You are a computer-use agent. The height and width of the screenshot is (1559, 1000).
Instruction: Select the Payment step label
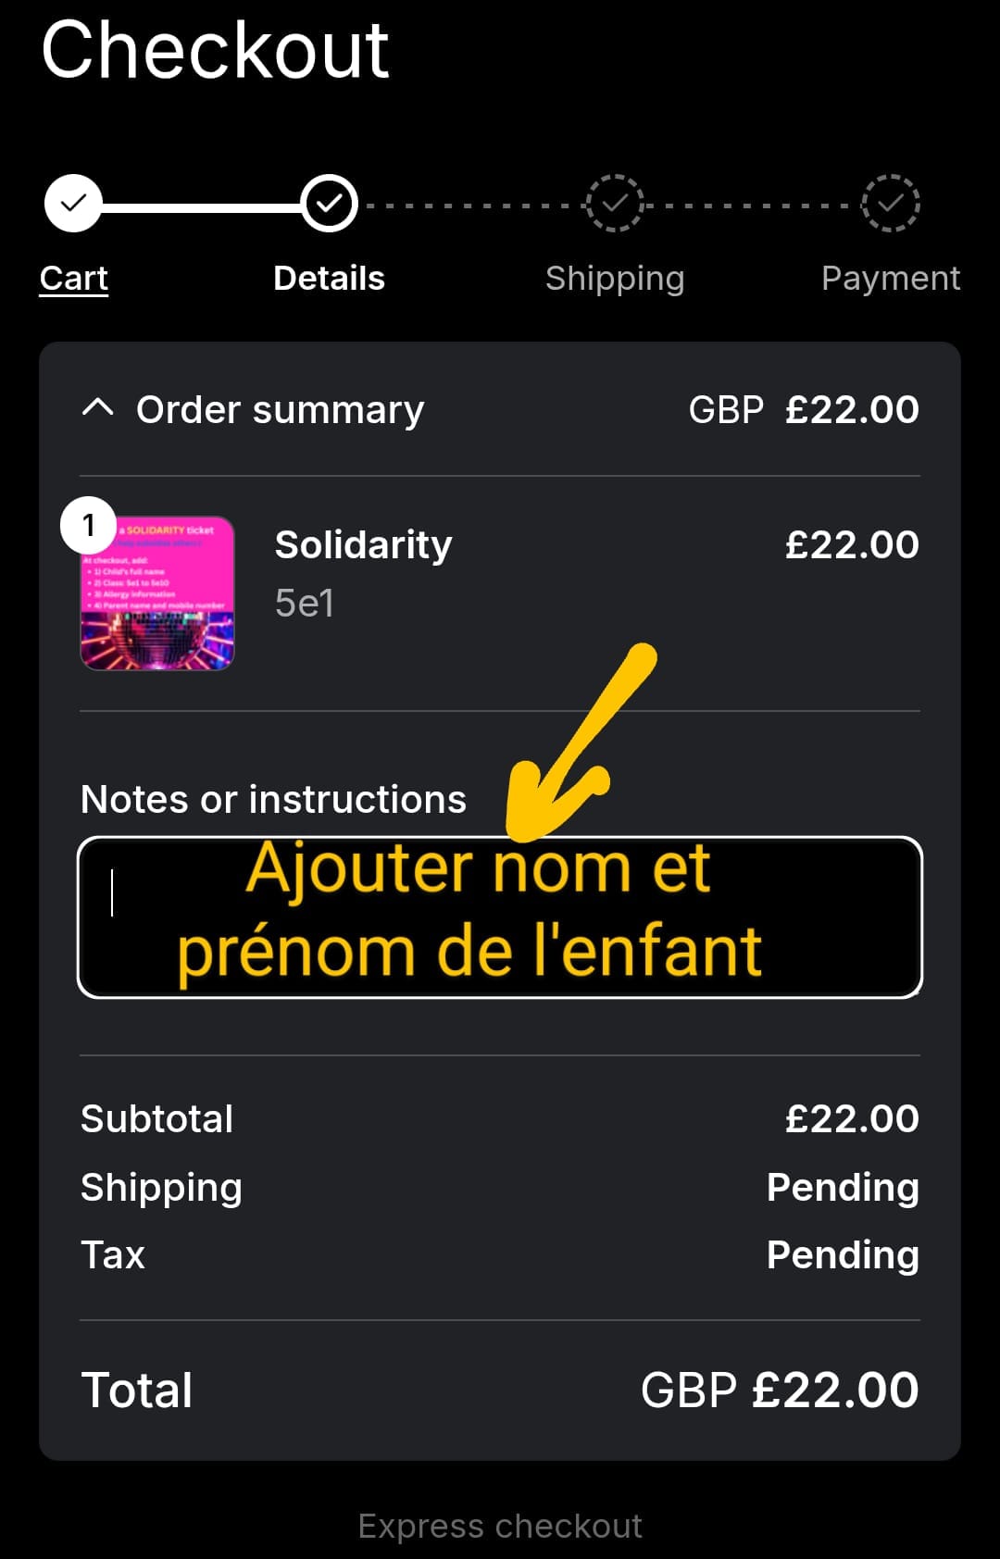[x=890, y=278]
